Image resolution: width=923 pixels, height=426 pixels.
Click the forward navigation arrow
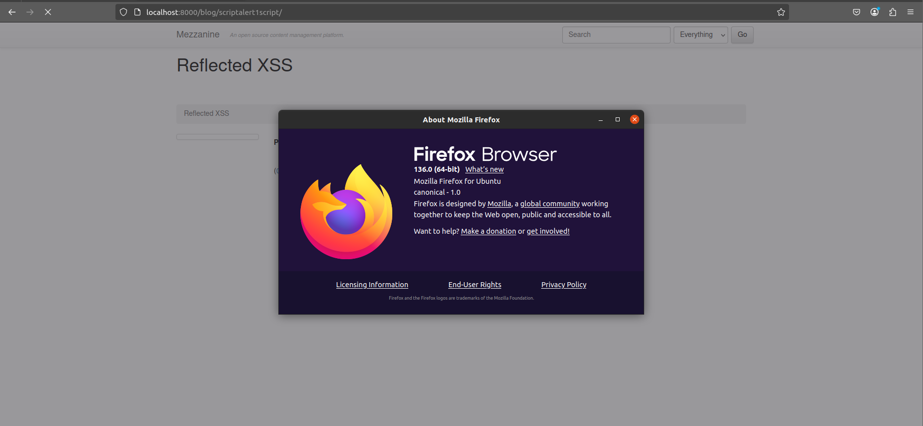click(x=30, y=12)
